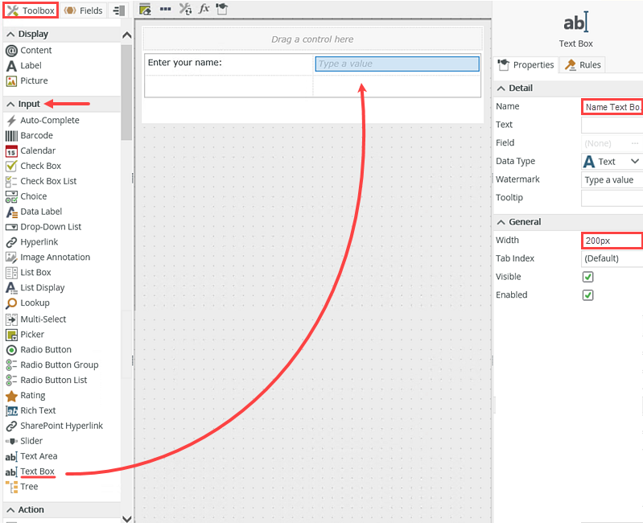Open the Properties tab
The height and width of the screenshot is (523, 643).
(526, 64)
